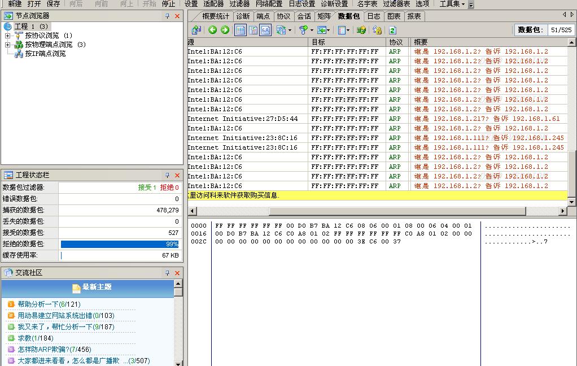Pin the 节点浏览器 panel
Screen dimensions: 577x366
coord(167,16)
